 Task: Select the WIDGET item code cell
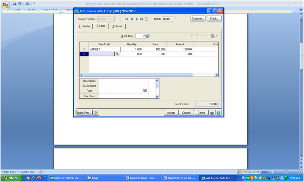pos(104,50)
